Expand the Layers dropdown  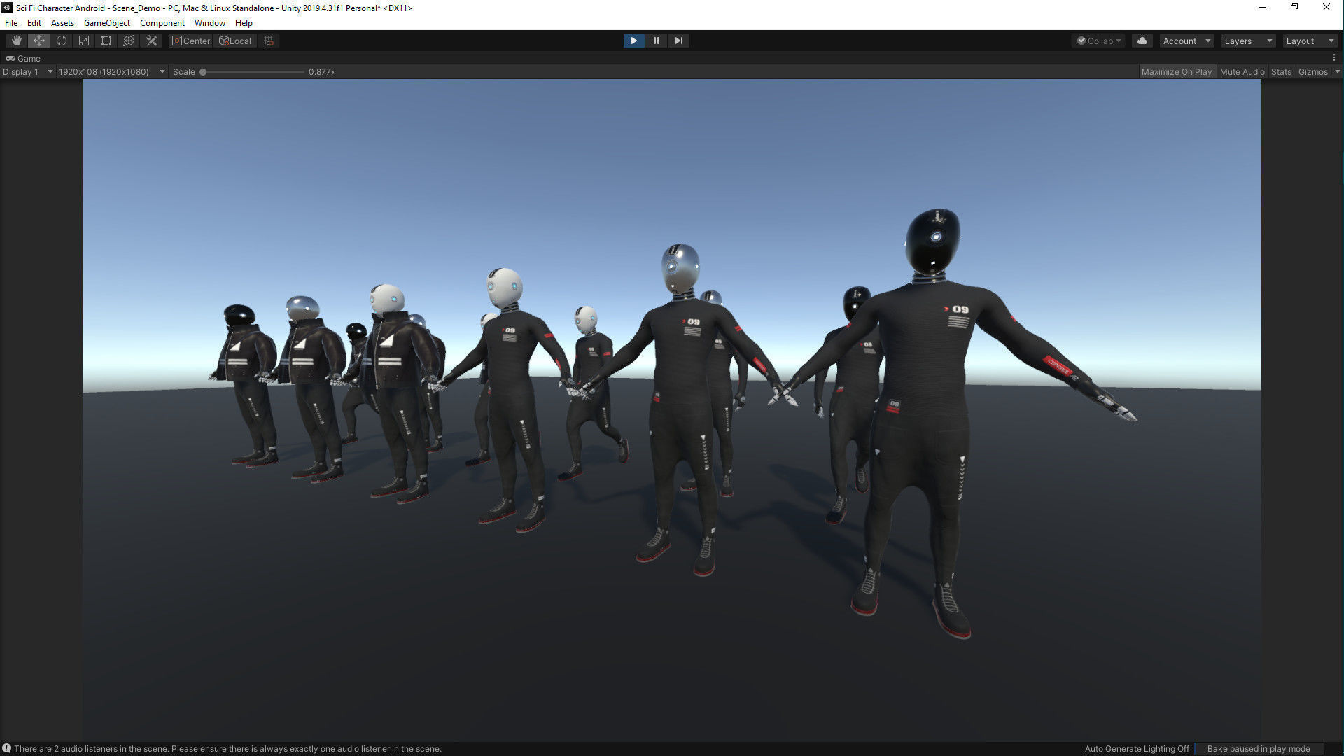pyautogui.click(x=1248, y=41)
